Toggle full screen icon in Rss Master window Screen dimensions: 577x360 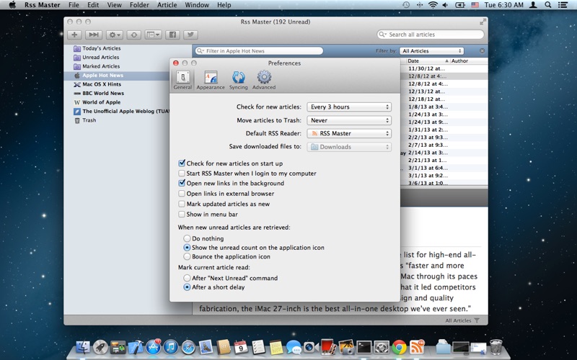click(483, 22)
